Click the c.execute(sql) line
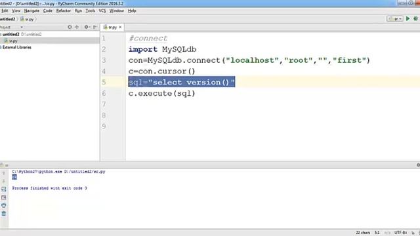 162,93
